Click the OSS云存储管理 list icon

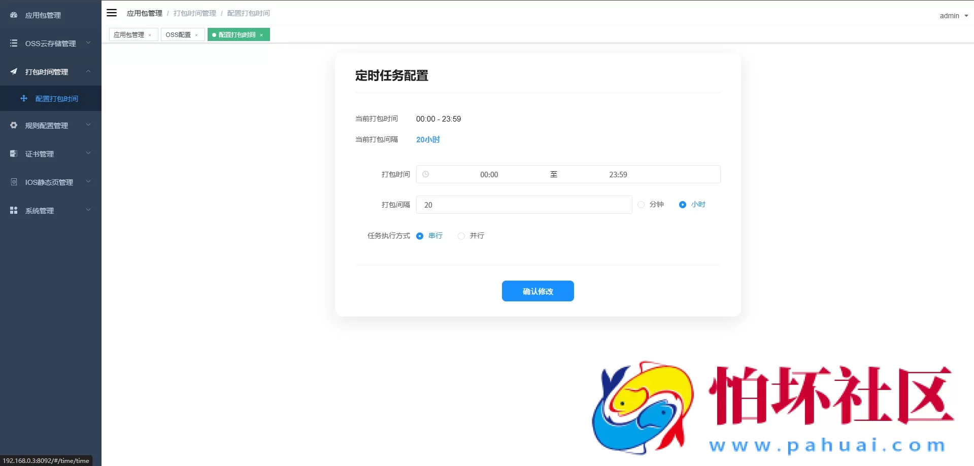pyautogui.click(x=13, y=43)
